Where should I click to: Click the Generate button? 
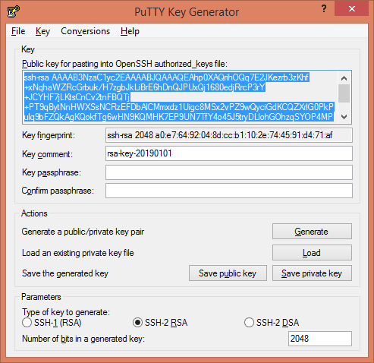[x=312, y=231]
